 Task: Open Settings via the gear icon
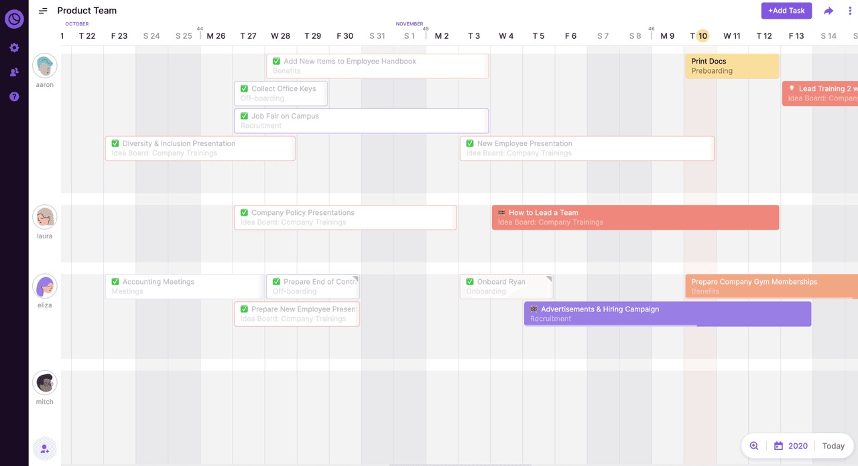(14, 48)
